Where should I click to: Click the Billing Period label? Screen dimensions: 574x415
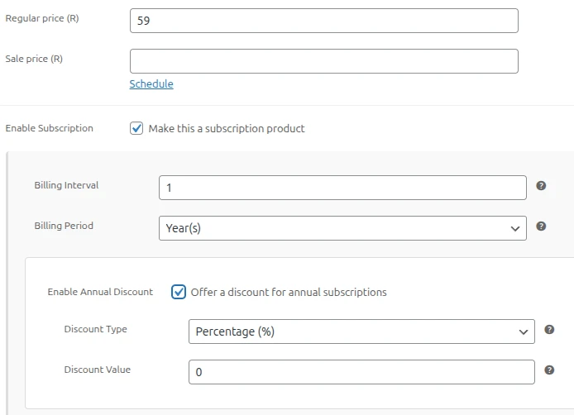[64, 226]
